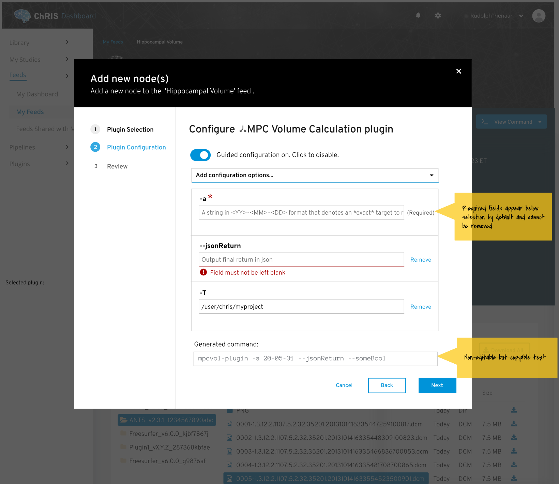Click download icon for PNG folder row

coord(514,410)
